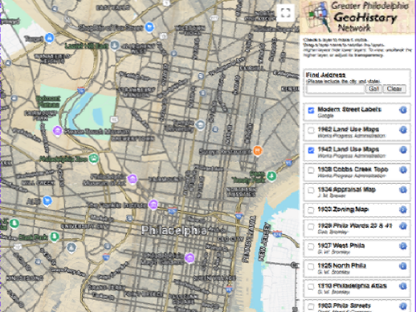Viewport: 416px width, 312px height.
Task: Enable the 1933 Zoning Map layer
Action: click(x=311, y=210)
